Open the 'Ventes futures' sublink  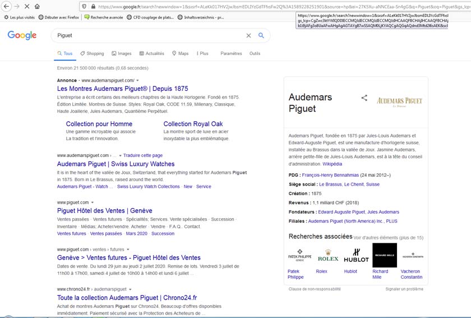pos(72,233)
